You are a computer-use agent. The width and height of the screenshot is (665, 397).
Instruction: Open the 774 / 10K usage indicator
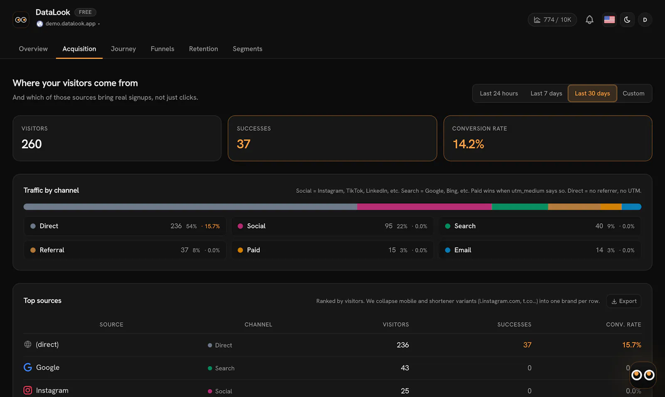coord(552,19)
